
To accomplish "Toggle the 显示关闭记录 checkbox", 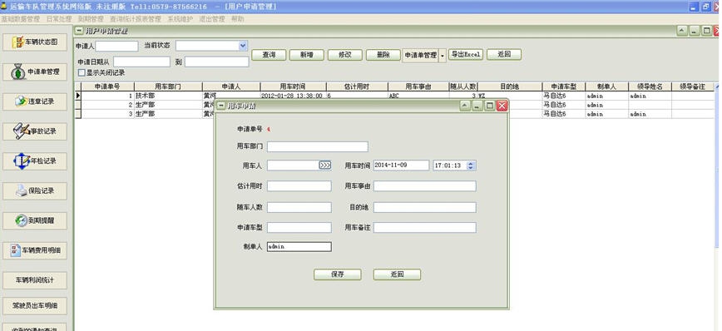I will (x=82, y=72).
